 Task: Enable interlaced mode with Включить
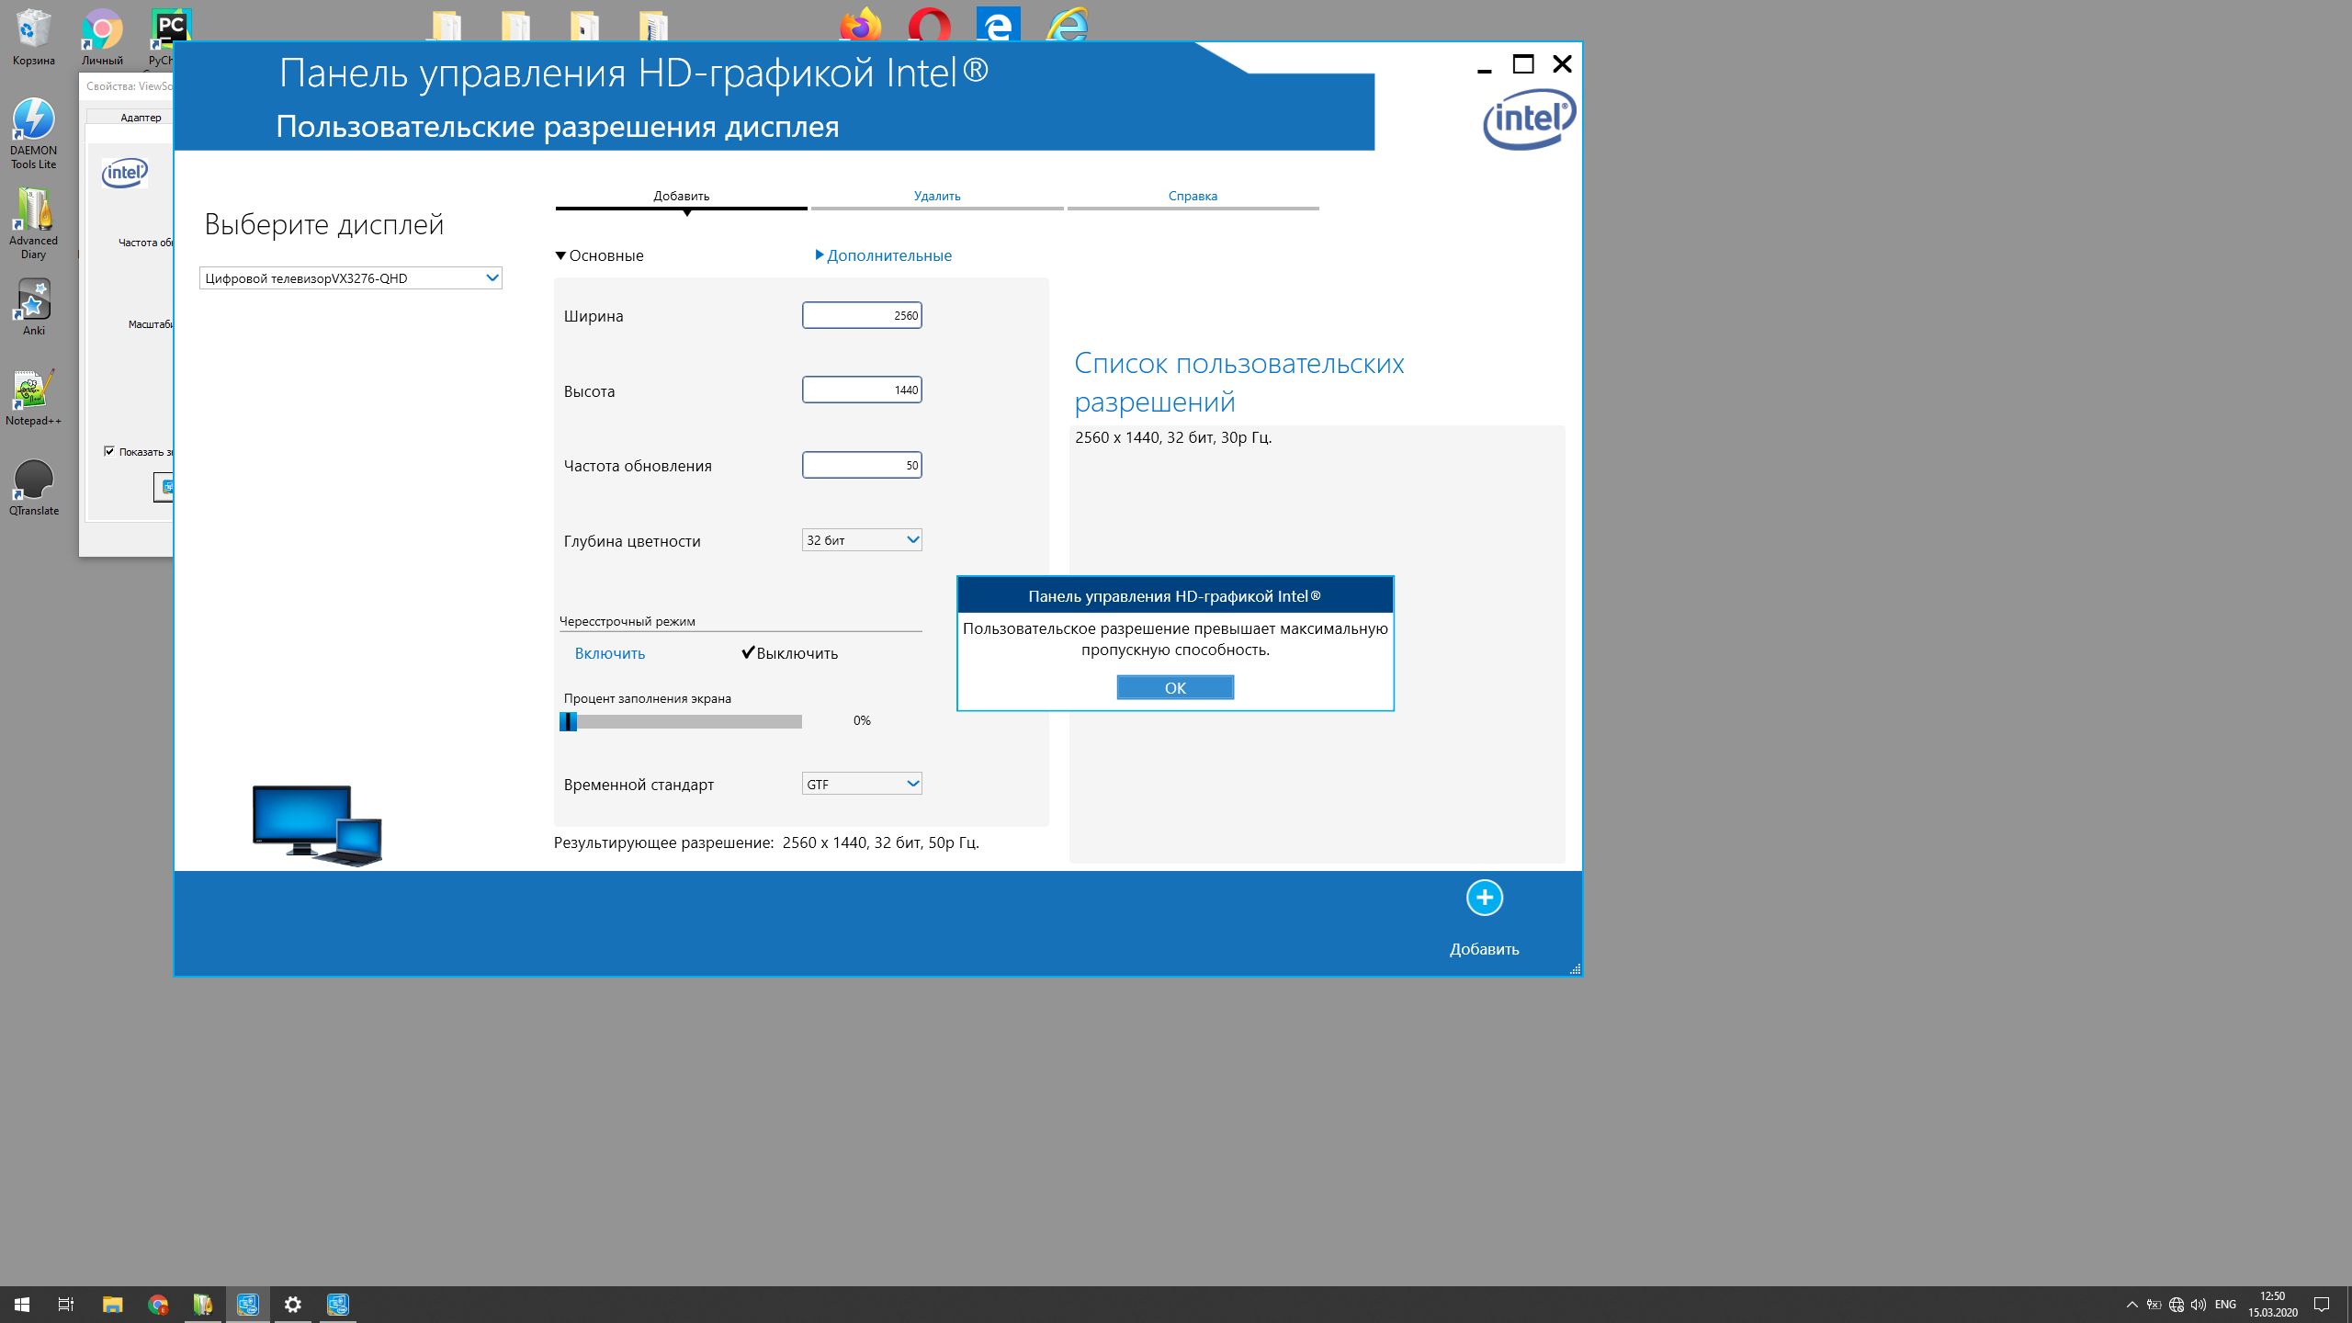tap(610, 653)
